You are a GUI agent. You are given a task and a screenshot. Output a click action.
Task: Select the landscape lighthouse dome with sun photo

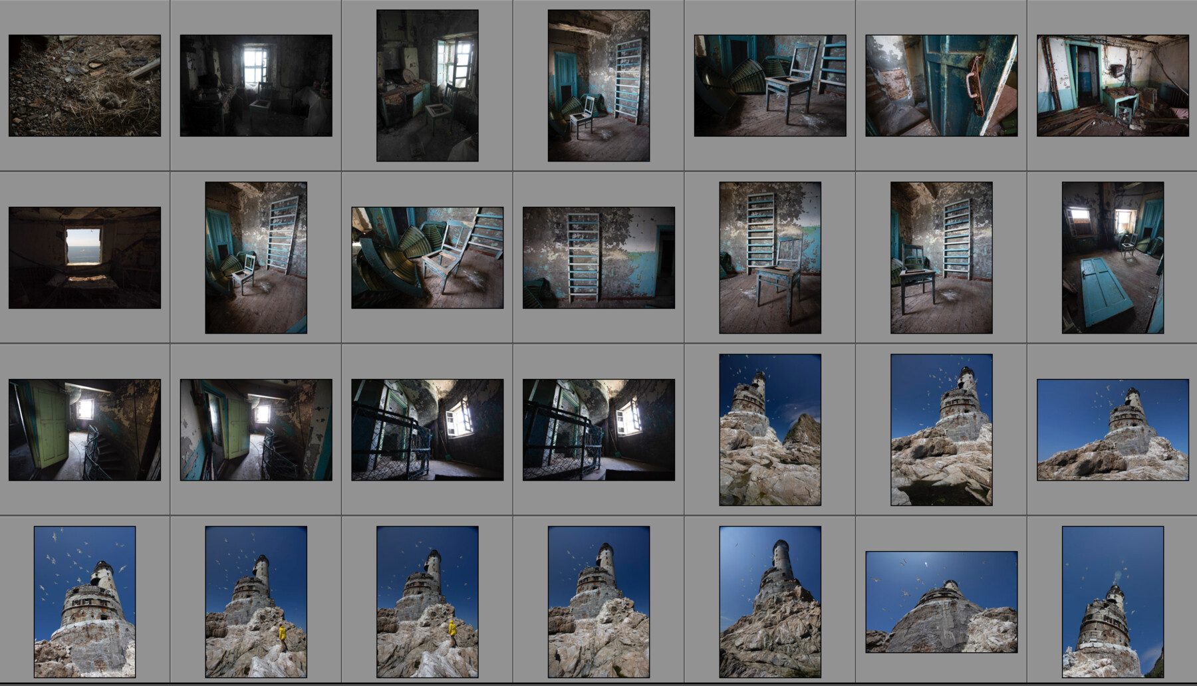(942, 602)
